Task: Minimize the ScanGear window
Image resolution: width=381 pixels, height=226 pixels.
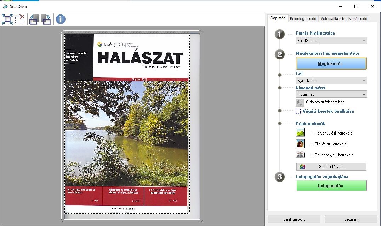Action: (340, 7)
